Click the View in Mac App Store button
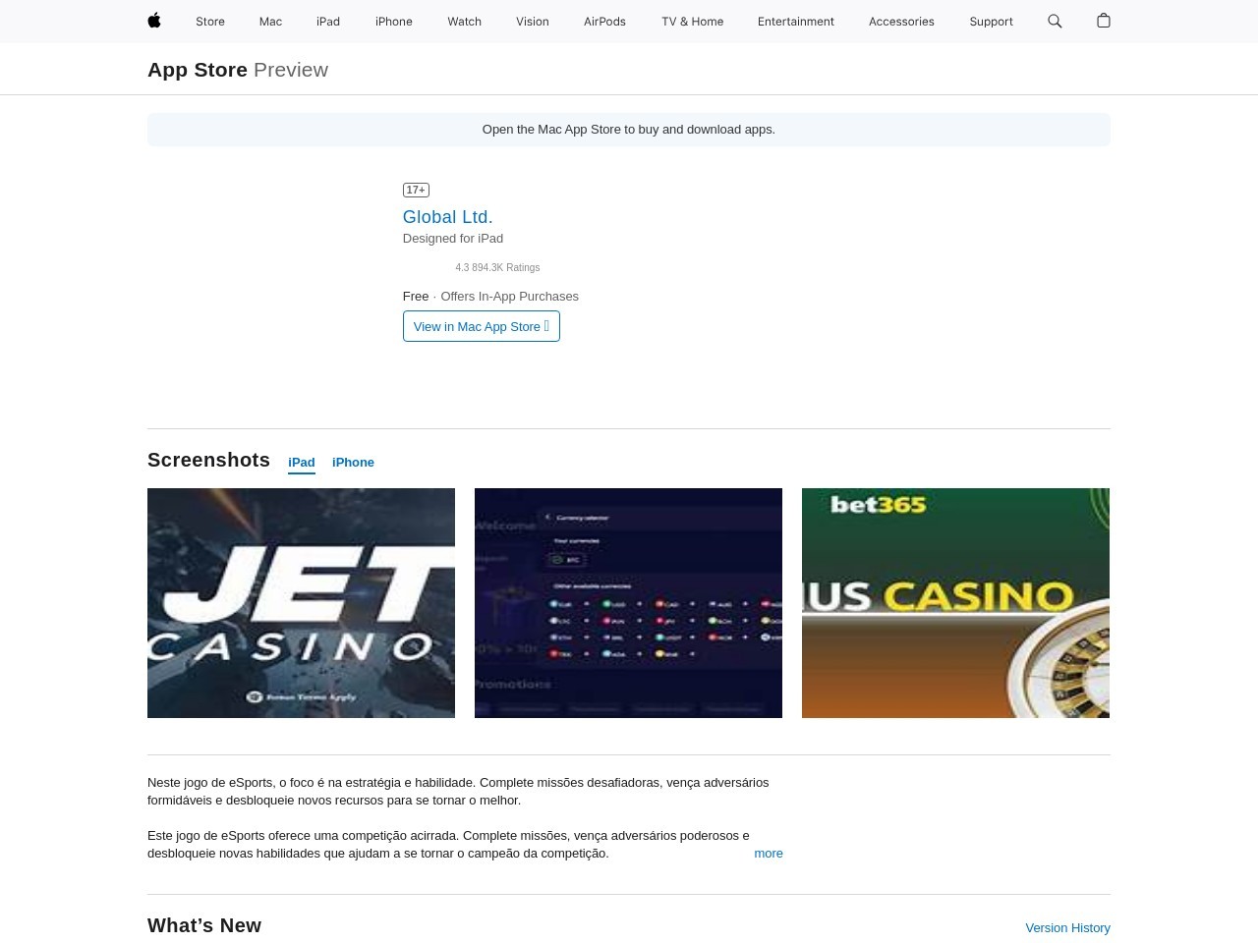The width and height of the screenshot is (1258, 943). point(481,326)
